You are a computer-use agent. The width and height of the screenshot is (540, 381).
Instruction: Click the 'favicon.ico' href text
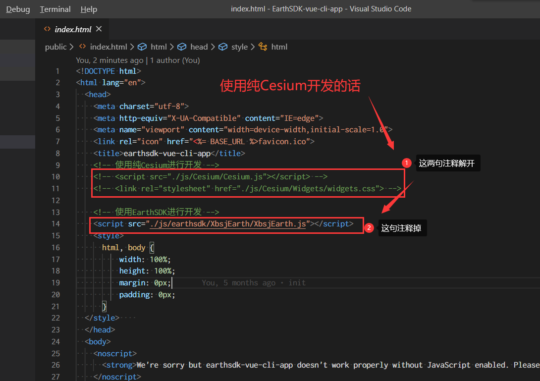(282, 142)
